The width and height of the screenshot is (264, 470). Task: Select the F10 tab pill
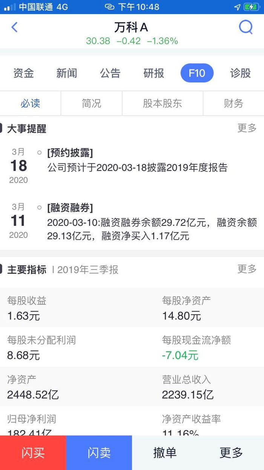[197, 73]
